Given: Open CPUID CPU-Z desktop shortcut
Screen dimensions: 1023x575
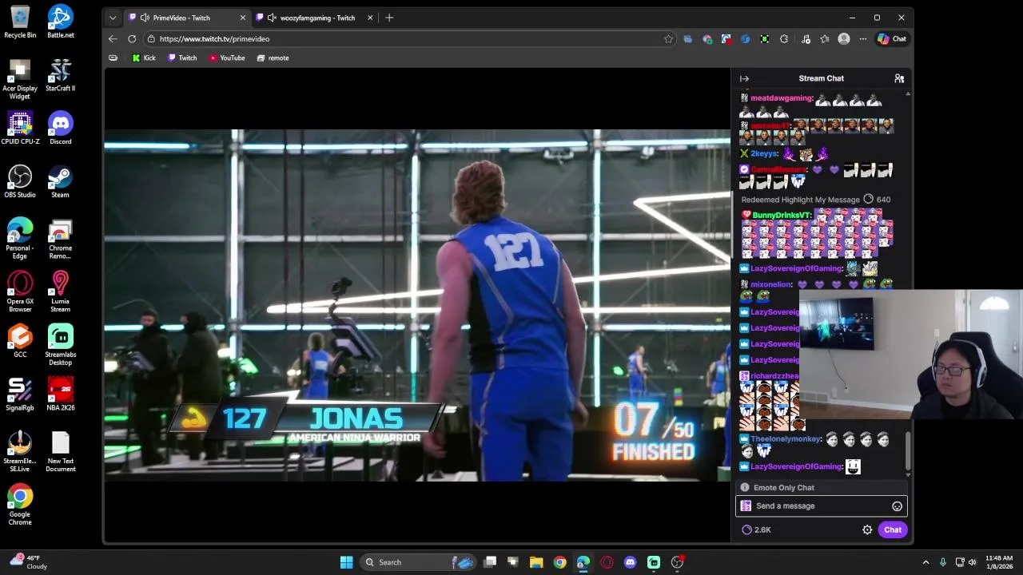Looking at the screenshot, I should pos(20,128).
